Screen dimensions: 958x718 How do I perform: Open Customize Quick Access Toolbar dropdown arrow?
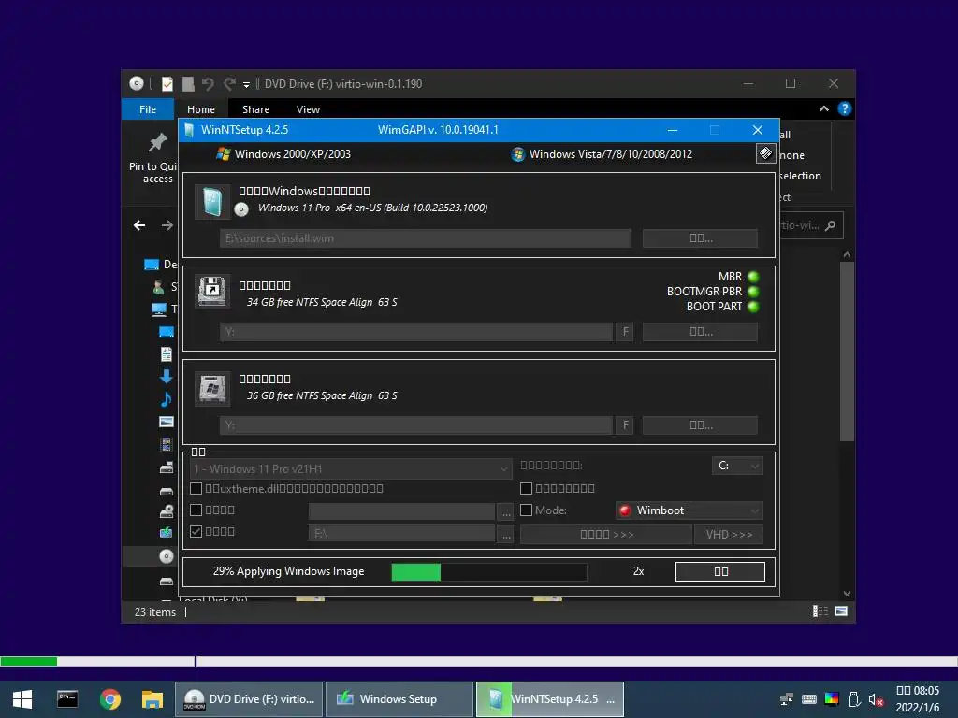tap(246, 84)
